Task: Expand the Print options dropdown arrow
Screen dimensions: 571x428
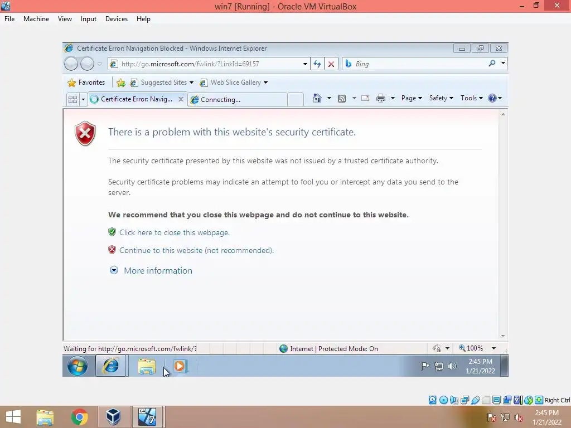Action: [x=393, y=98]
